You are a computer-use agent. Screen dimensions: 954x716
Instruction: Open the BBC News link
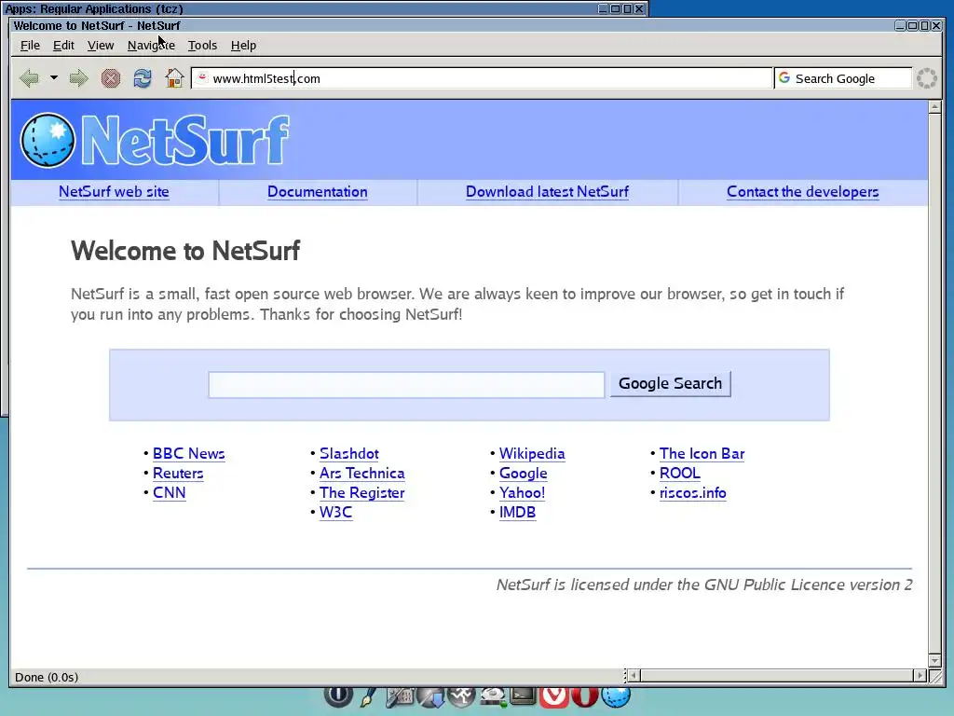(188, 454)
